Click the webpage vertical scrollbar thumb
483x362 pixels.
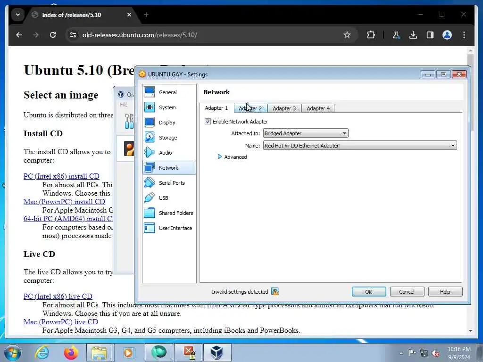(470, 92)
